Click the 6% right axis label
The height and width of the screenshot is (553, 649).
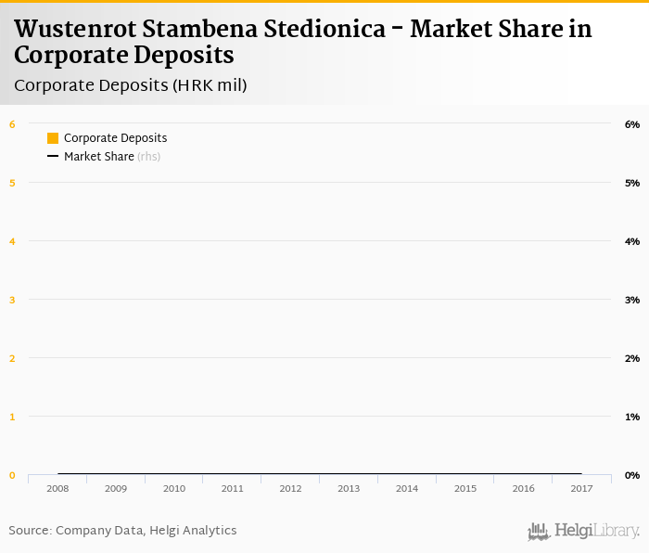[x=632, y=124]
